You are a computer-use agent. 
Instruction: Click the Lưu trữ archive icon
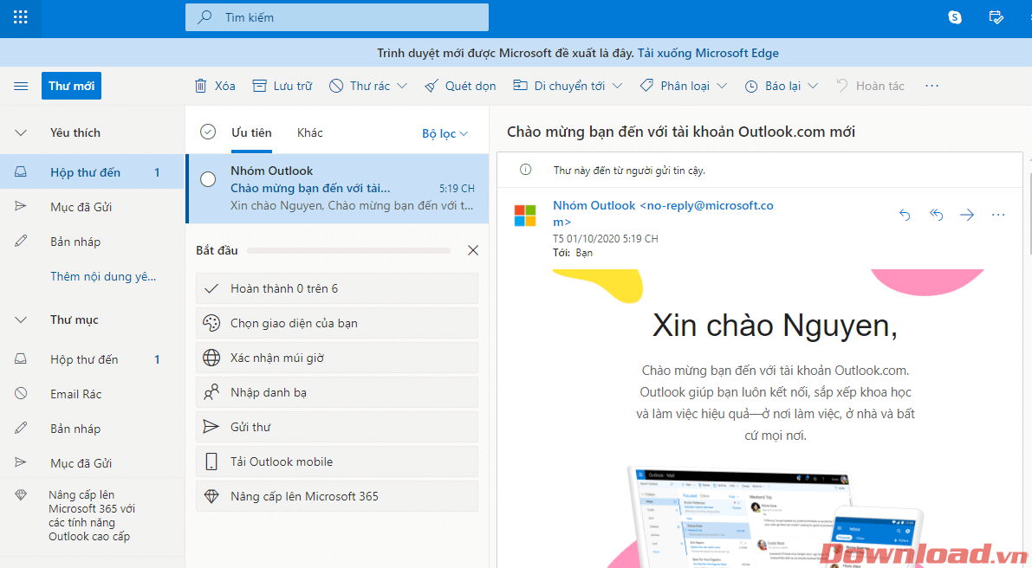[260, 86]
